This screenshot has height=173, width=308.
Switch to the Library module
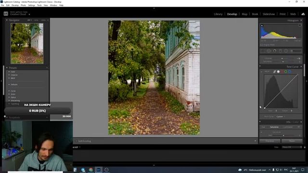pos(218,14)
